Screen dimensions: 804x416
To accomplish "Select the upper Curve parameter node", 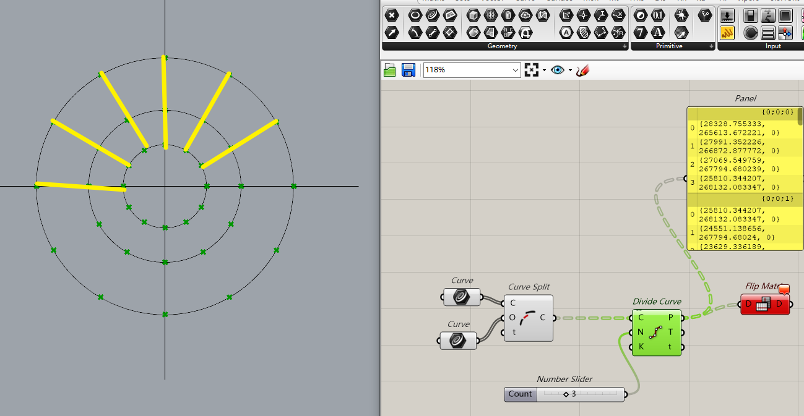I will tap(461, 297).
